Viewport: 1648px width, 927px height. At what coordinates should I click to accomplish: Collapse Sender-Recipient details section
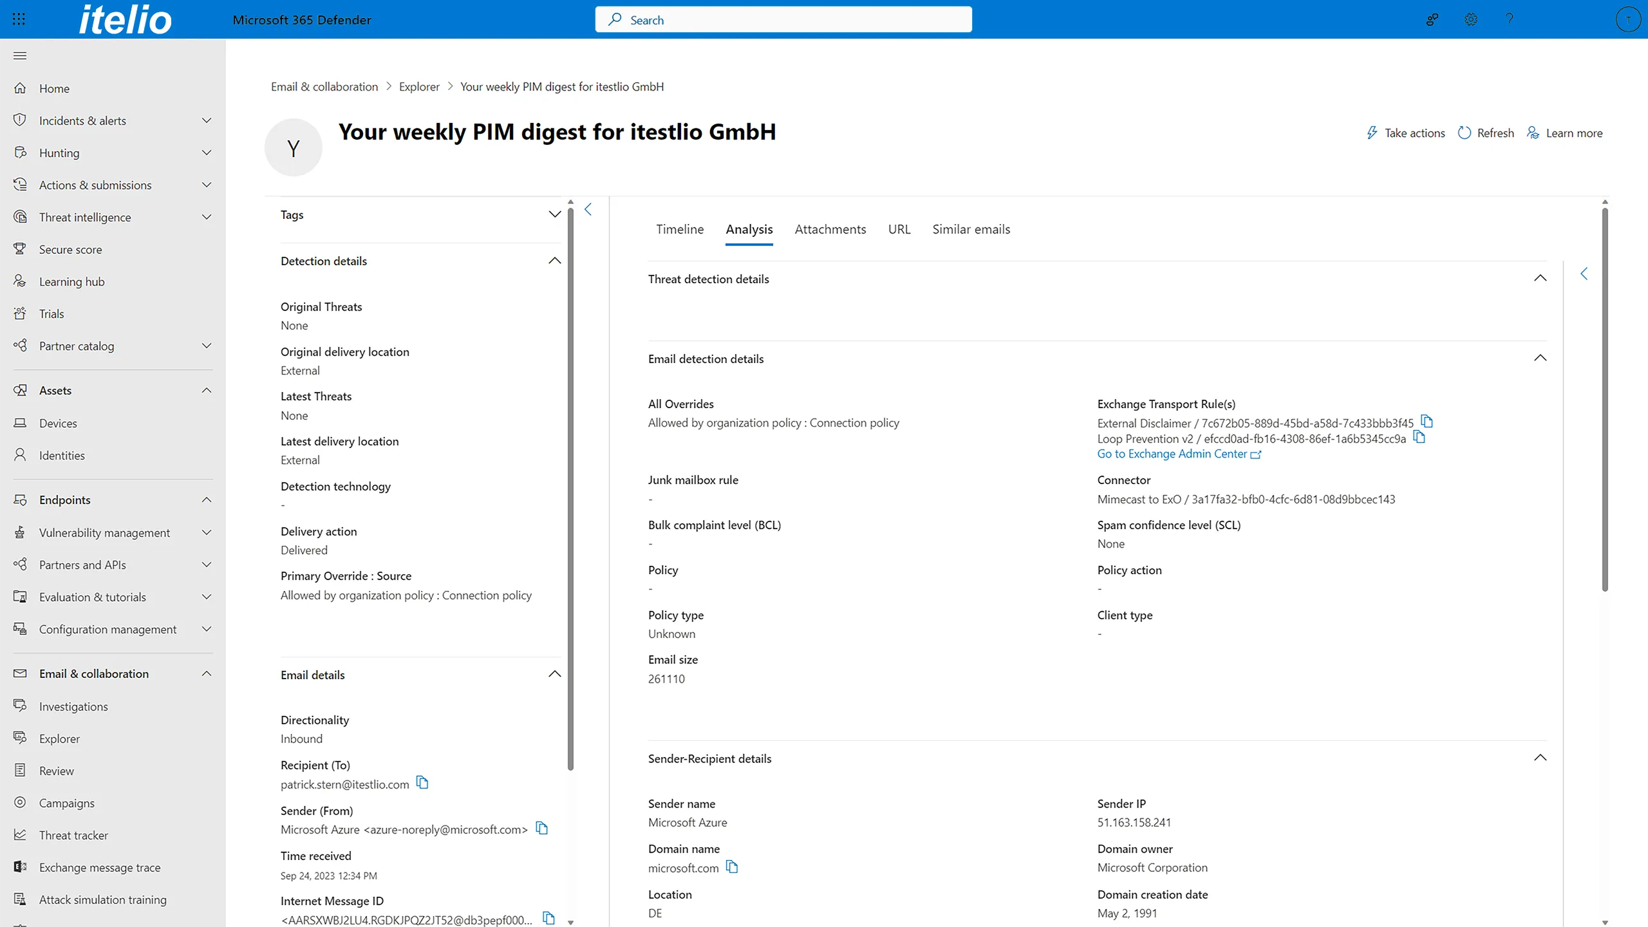click(x=1540, y=758)
